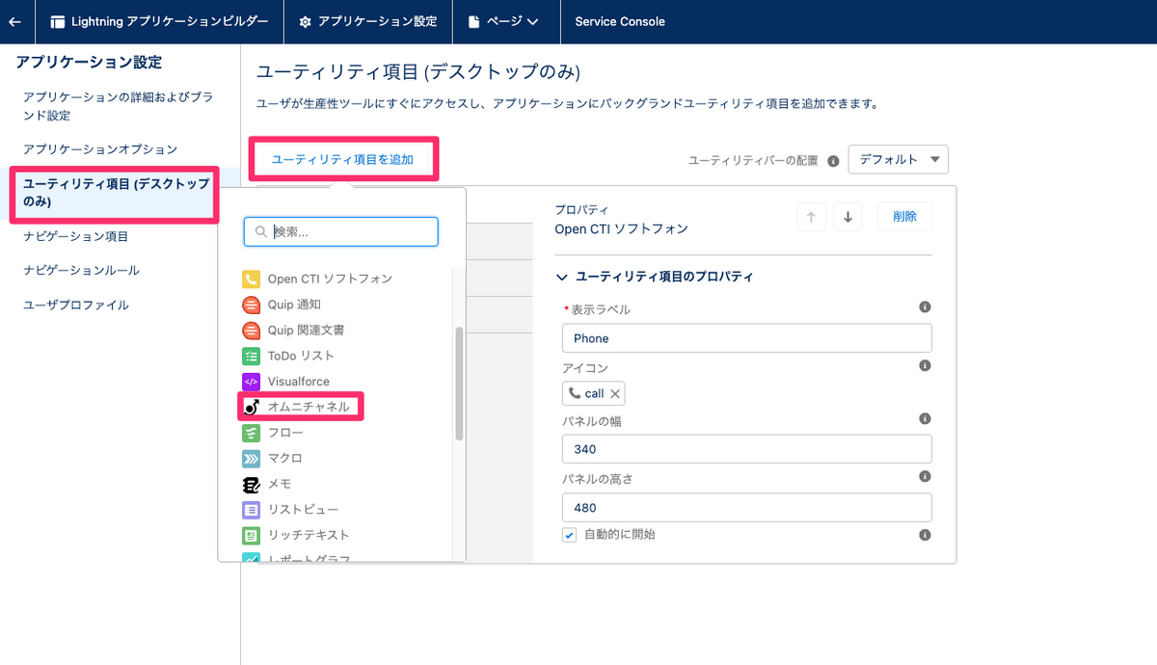Show info tooltip for パネルの幅

coord(925,419)
